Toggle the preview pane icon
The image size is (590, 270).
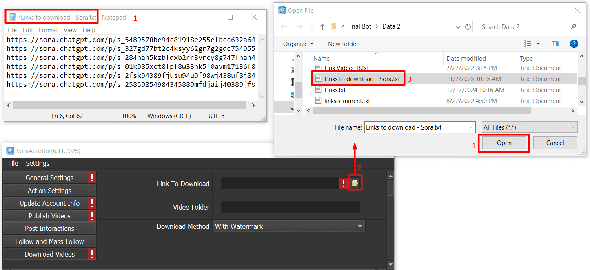click(x=555, y=44)
